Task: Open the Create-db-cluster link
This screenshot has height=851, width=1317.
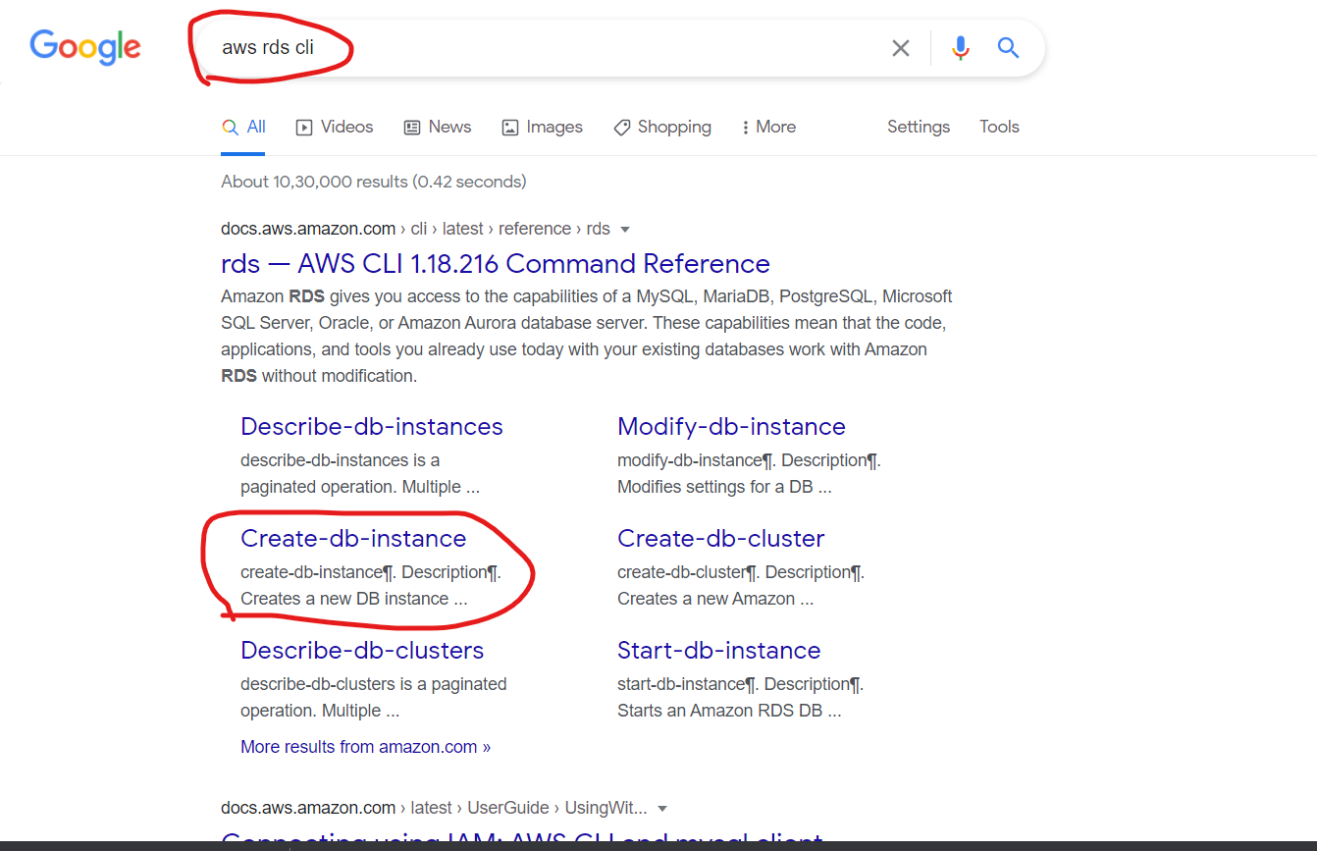Action: [720, 539]
